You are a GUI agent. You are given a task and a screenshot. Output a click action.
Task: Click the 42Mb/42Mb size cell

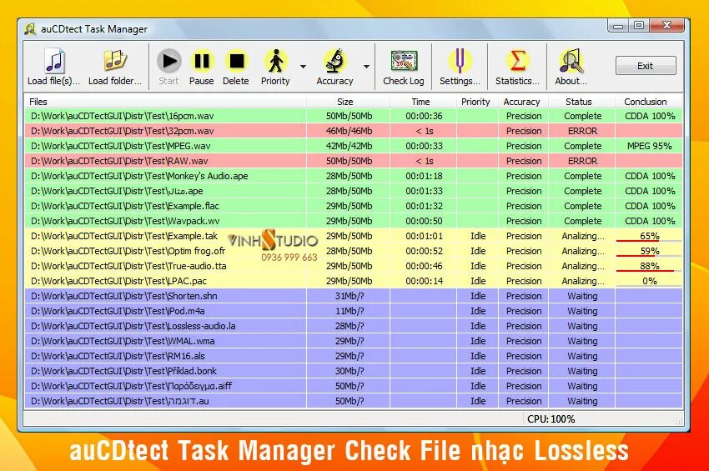349,146
